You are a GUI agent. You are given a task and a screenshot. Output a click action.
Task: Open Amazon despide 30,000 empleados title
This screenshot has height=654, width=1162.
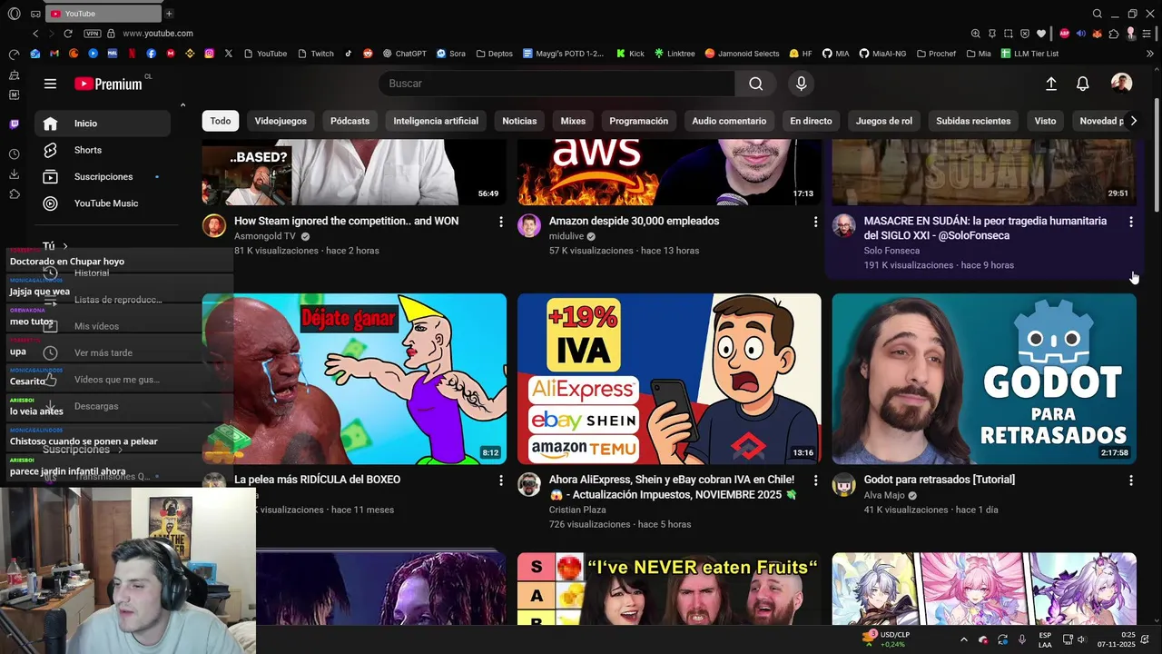coord(634,222)
